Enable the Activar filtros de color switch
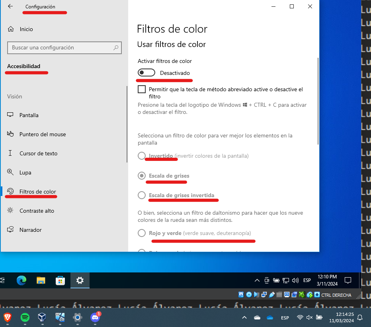371x327 pixels. 146,72
